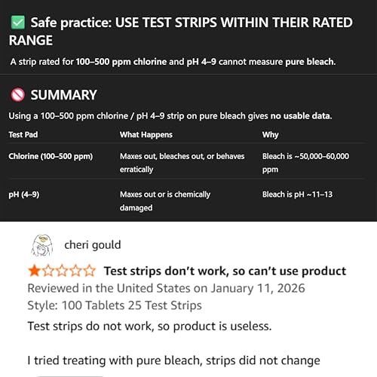Select the third empty rating star
The width and height of the screenshot is (377, 377).
(x=62, y=271)
